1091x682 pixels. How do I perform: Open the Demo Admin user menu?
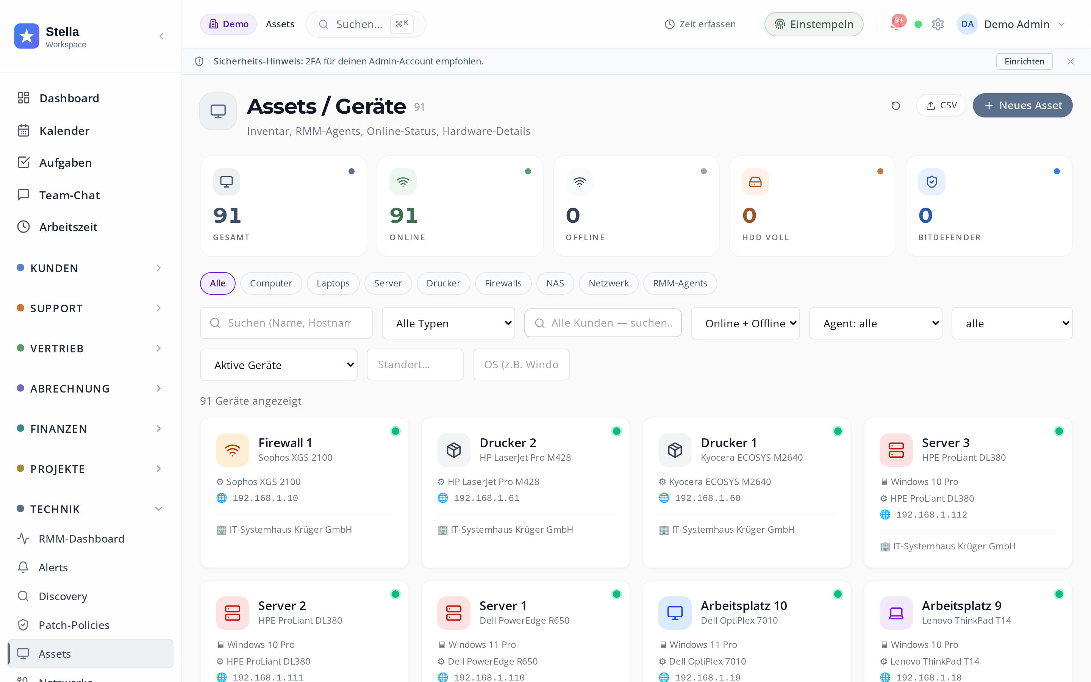pyautogui.click(x=1012, y=24)
